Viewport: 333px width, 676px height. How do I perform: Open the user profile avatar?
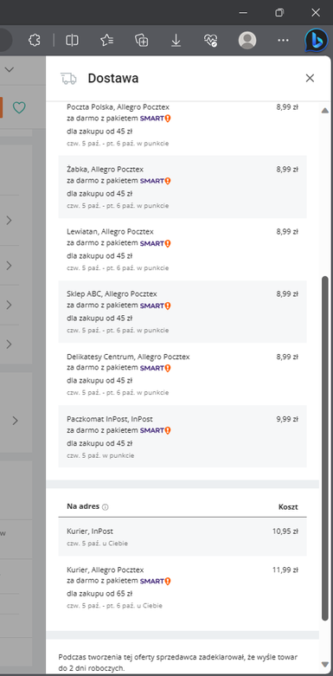point(247,41)
